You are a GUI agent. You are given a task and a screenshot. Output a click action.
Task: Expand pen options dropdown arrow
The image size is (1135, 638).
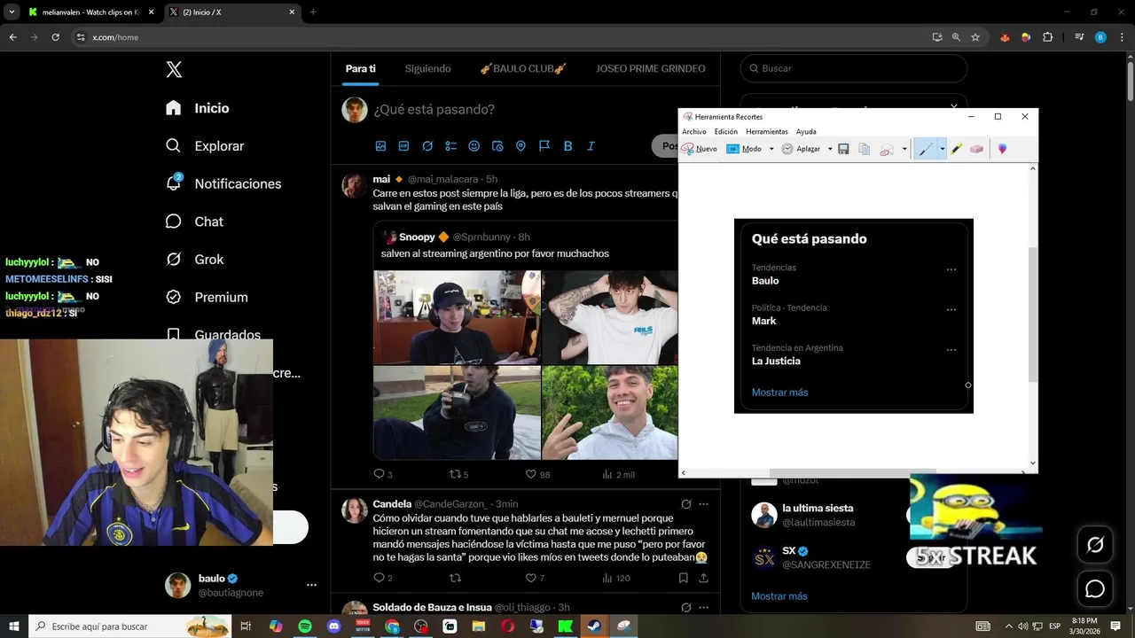pyautogui.click(x=942, y=149)
